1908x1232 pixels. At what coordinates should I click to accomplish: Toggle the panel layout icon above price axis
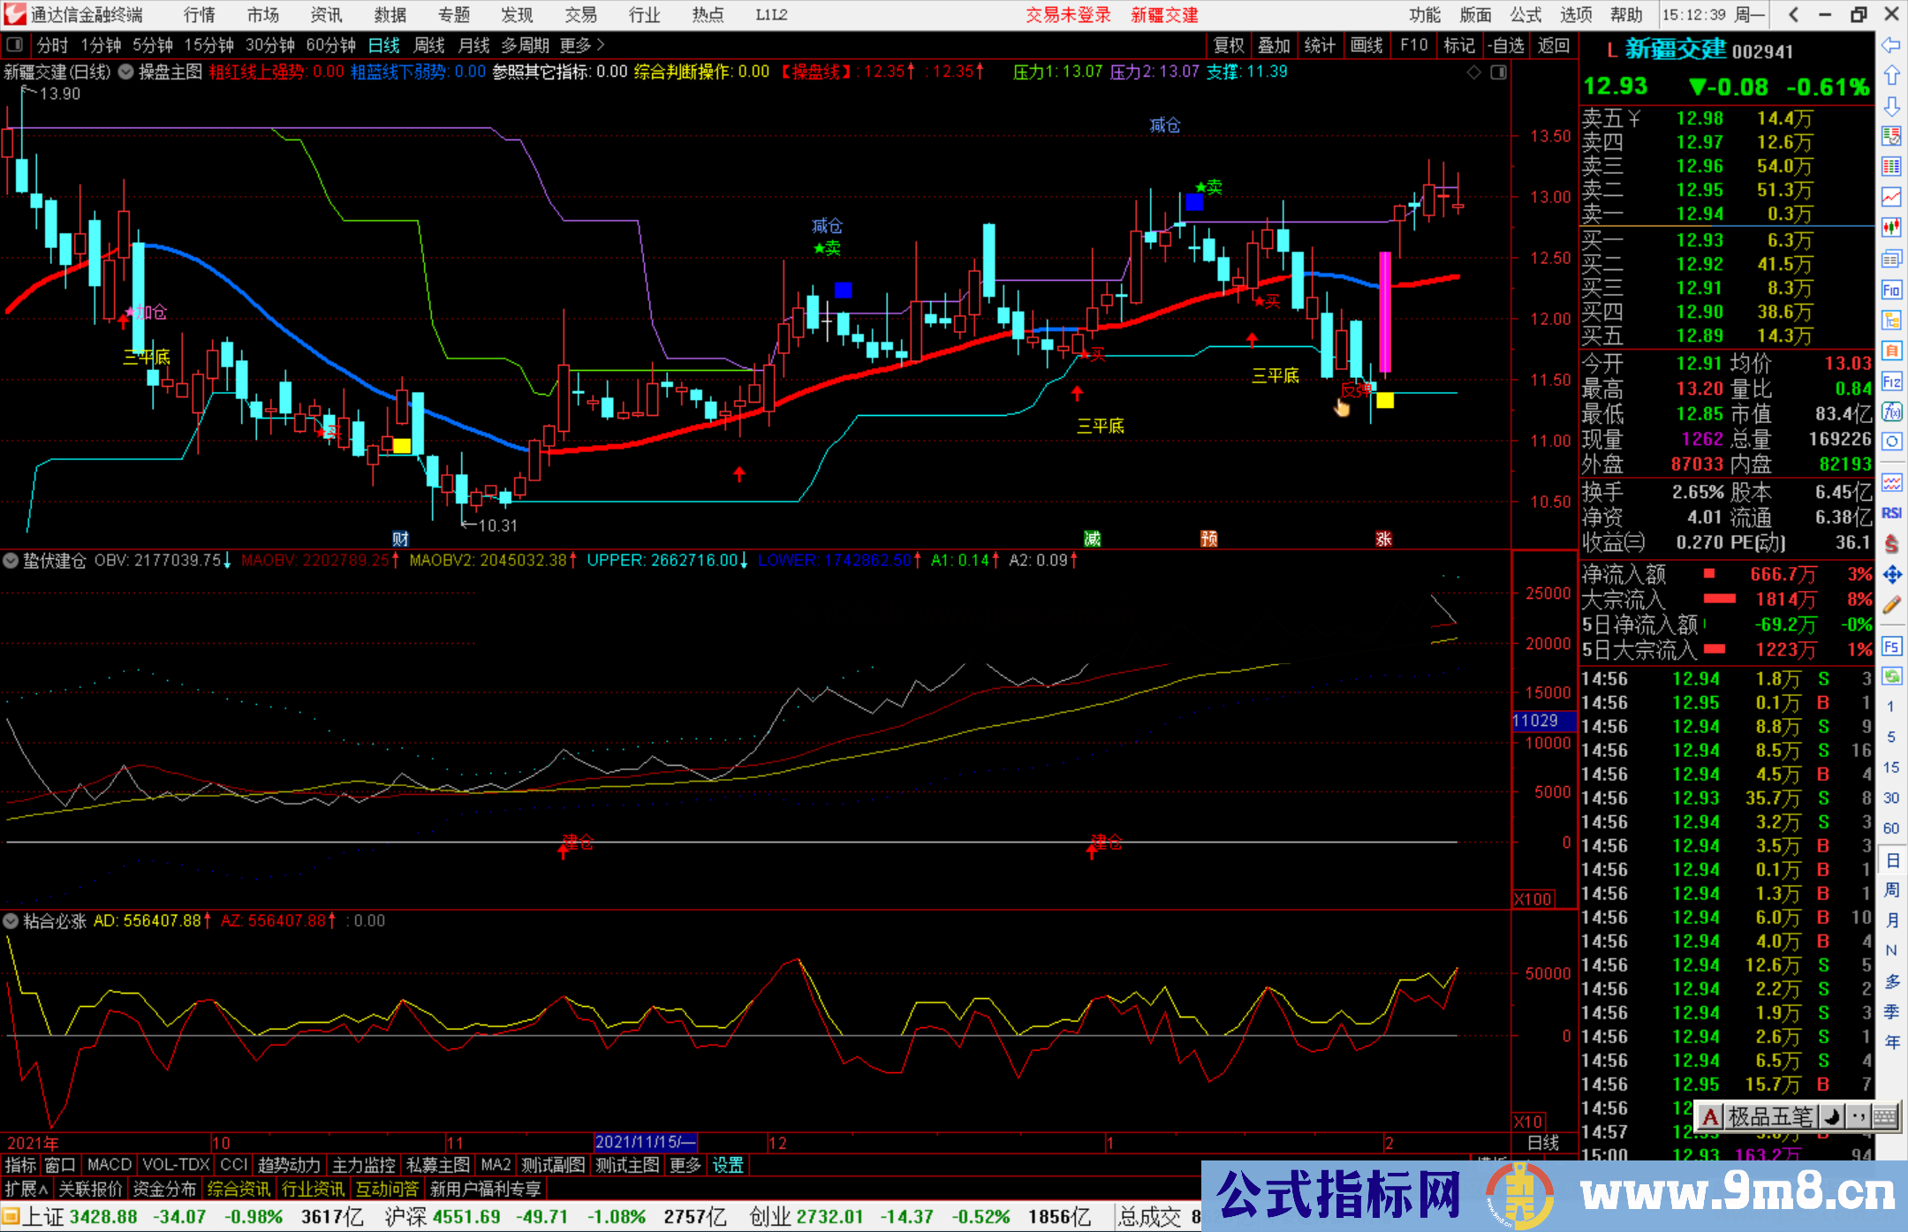pyautogui.click(x=1499, y=72)
